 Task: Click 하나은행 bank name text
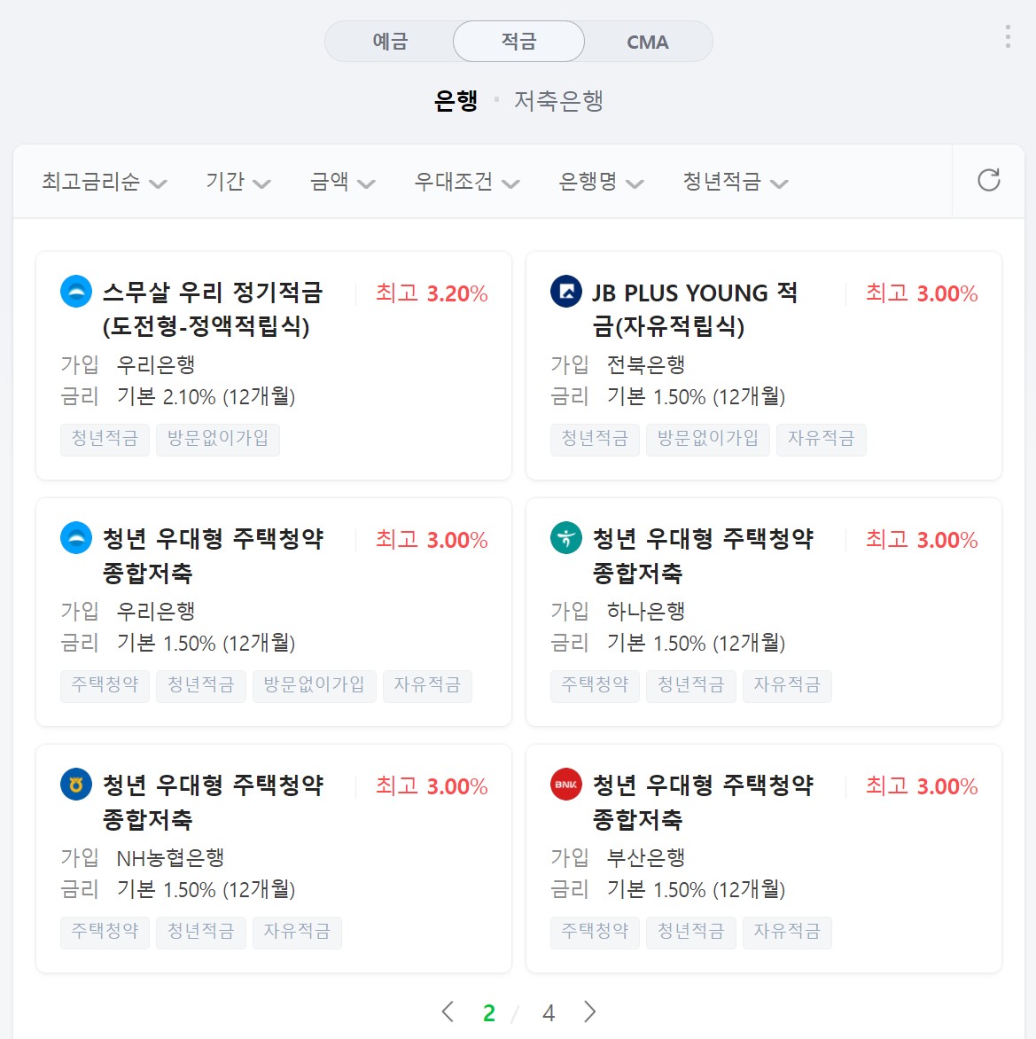point(646,611)
